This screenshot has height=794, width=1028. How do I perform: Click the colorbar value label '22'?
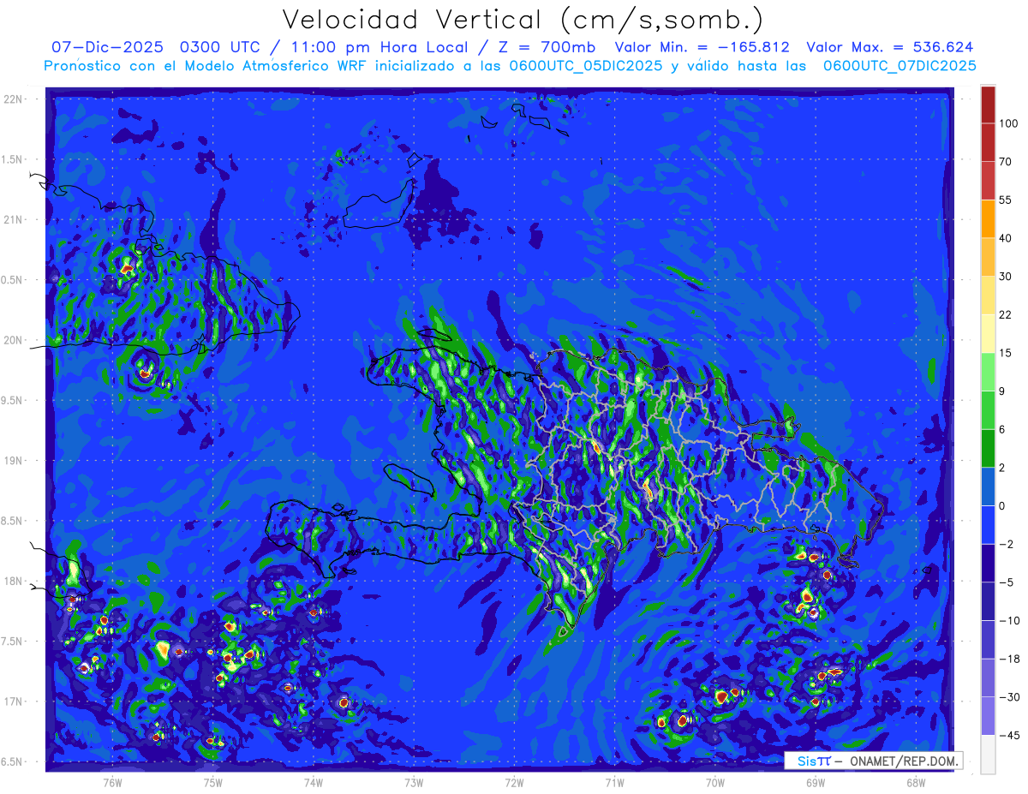click(1006, 314)
